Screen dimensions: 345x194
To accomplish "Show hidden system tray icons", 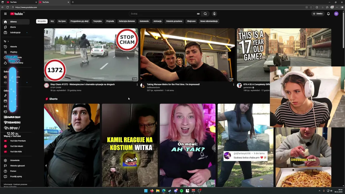I will [319, 191].
